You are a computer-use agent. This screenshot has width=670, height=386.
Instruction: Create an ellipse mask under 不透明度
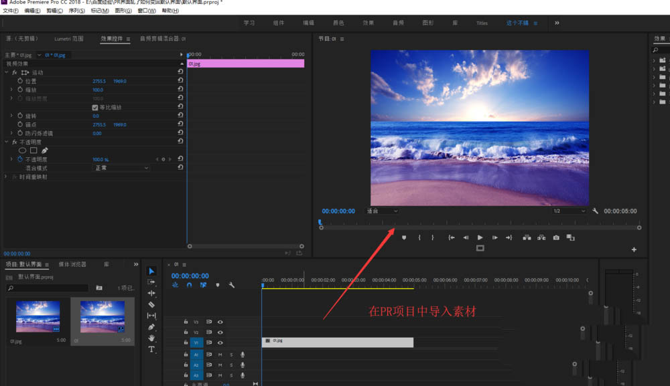[22, 151]
